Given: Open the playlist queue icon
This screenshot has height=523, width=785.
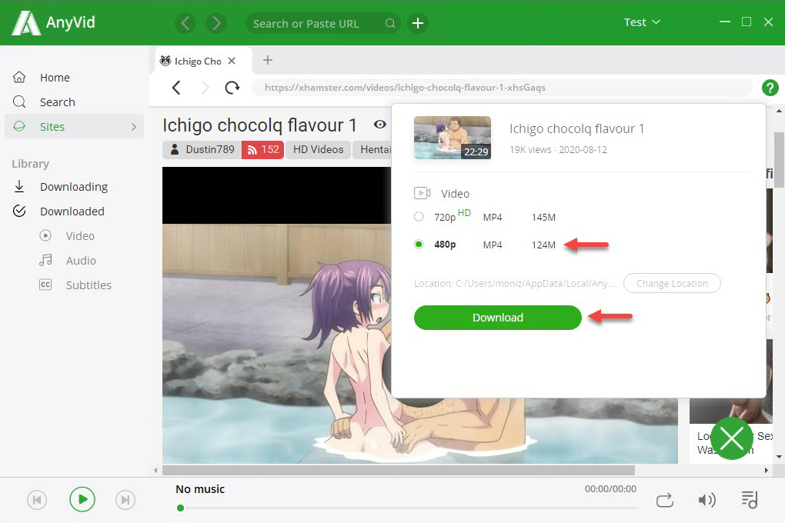Looking at the screenshot, I should 749,499.
